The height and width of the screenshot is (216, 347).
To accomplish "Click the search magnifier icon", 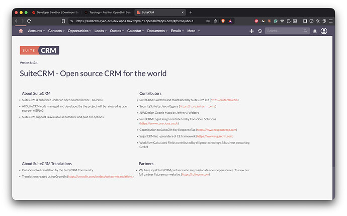I will click(305, 31).
